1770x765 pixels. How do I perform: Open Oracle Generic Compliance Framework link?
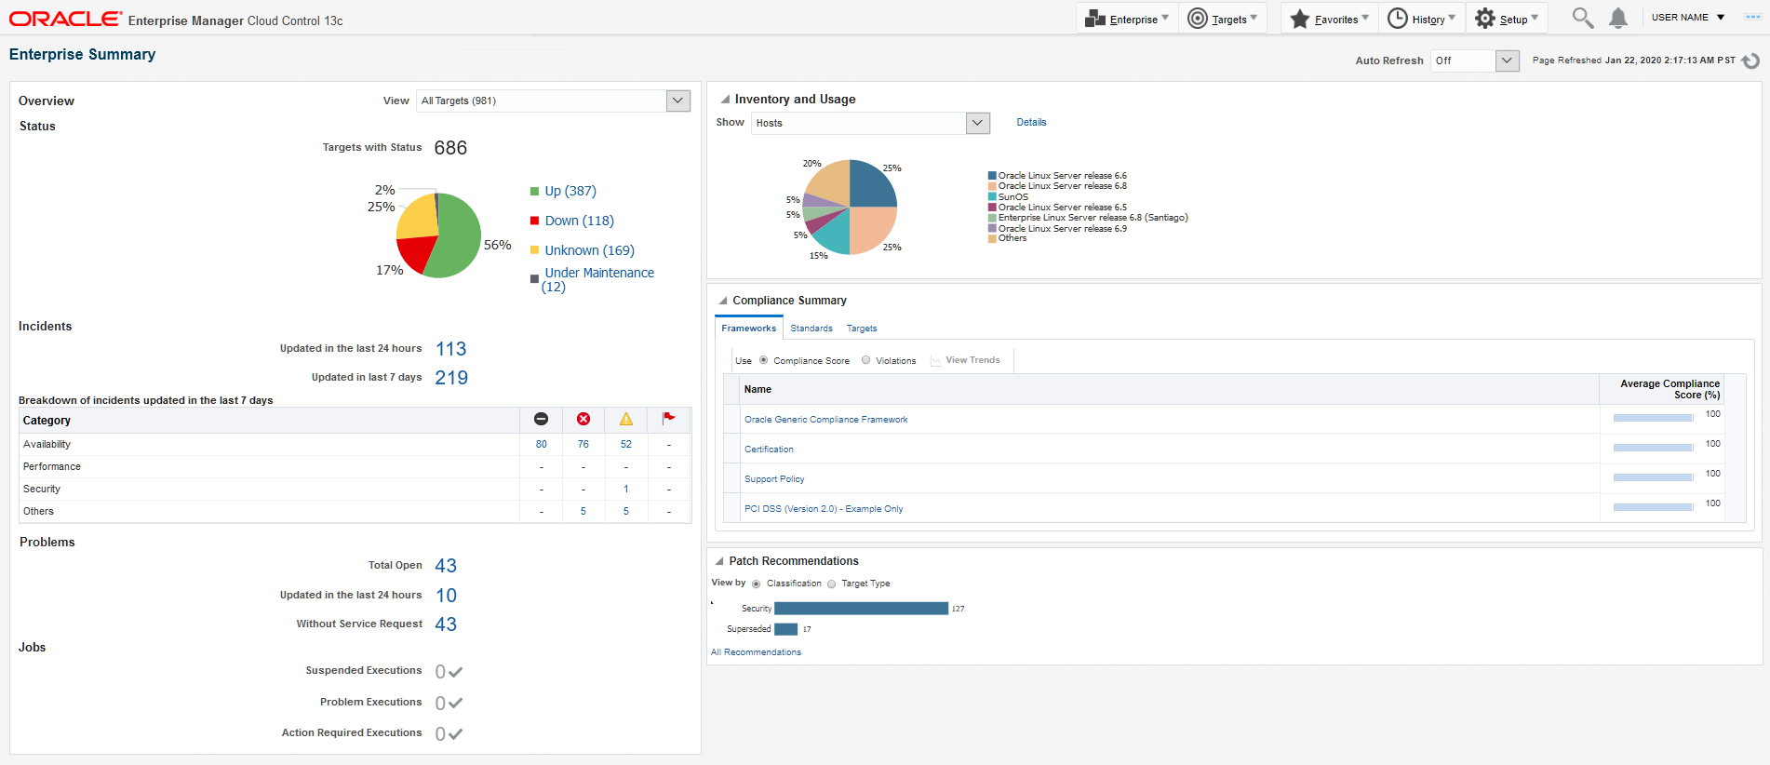pos(826,420)
